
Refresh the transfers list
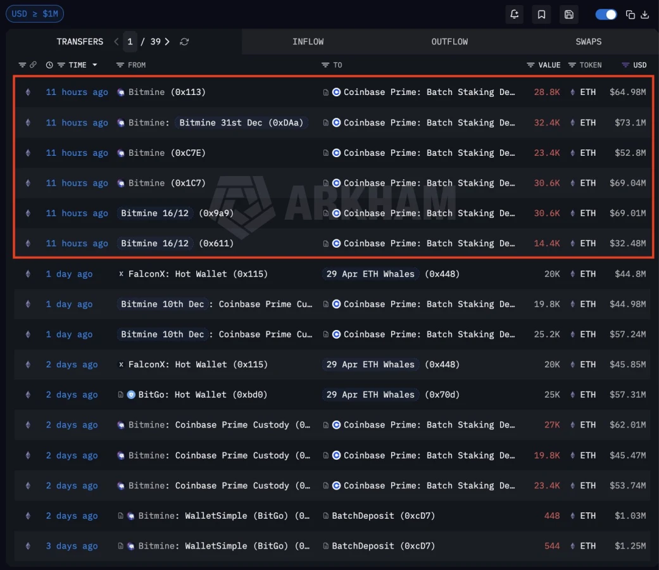[184, 42]
